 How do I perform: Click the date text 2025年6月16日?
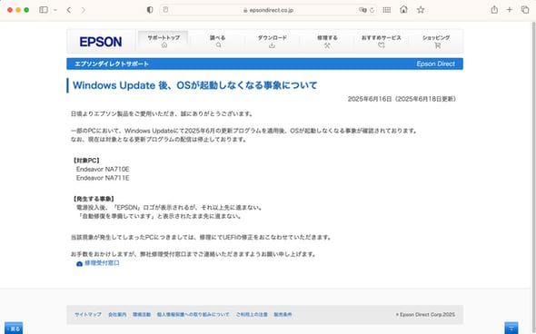pos(370,99)
